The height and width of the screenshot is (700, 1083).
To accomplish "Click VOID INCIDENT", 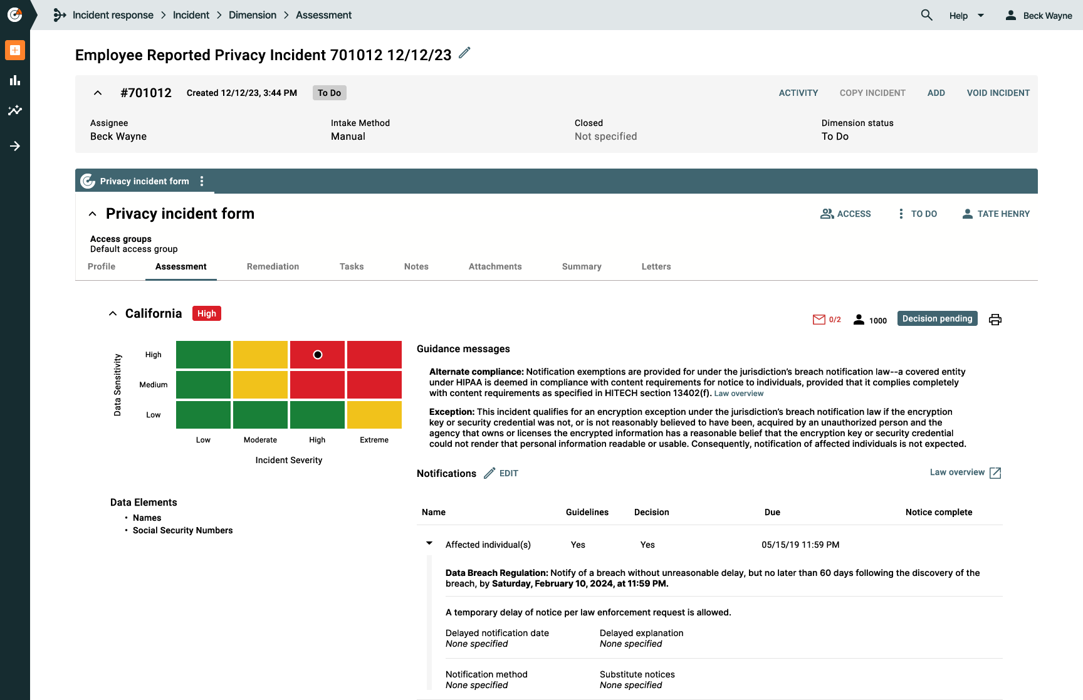I will 998,92.
